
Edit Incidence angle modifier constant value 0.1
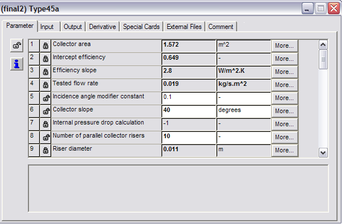coord(189,98)
